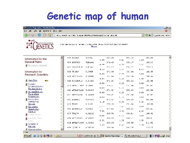The image size is (190, 143).
Task: Click the Center for Medical Genetics logo
Action: (40, 45)
